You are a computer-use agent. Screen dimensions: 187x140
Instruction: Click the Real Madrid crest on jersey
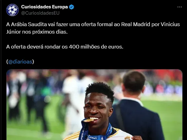pos(127,138)
